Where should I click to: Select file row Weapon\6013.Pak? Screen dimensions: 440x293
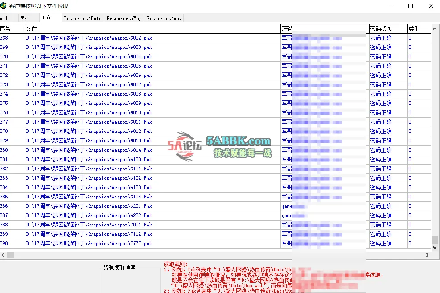tap(215, 140)
